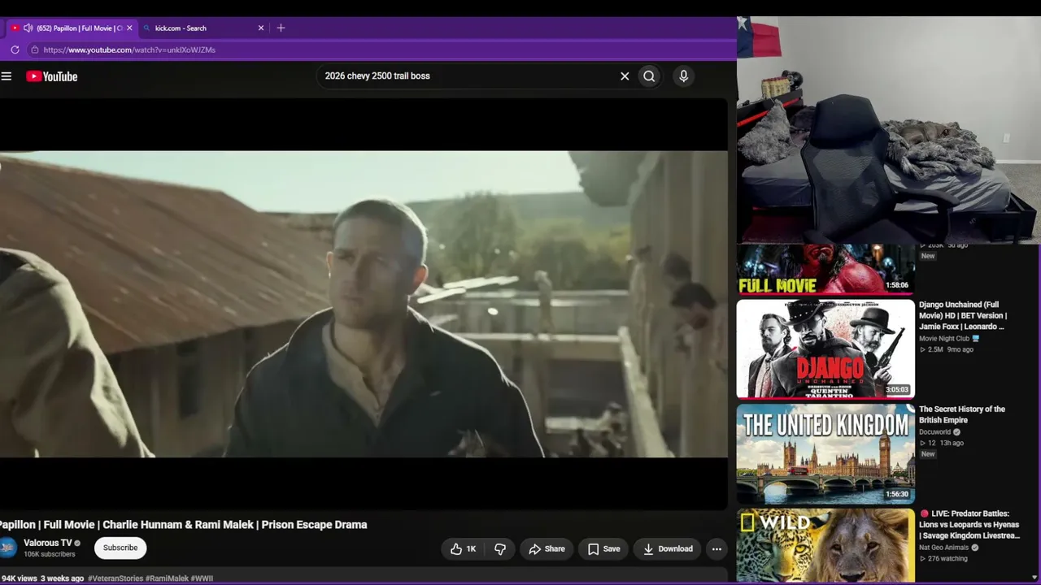This screenshot has height=585, width=1041.
Task: Click the #RamiMalek hashtag
Action: [x=167, y=578]
